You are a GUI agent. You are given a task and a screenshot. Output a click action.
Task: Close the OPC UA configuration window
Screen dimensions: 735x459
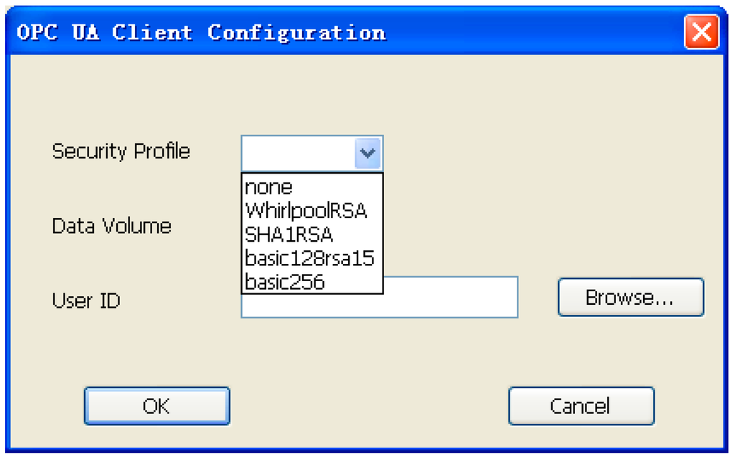pyautogui.click(x=701, y=32)
